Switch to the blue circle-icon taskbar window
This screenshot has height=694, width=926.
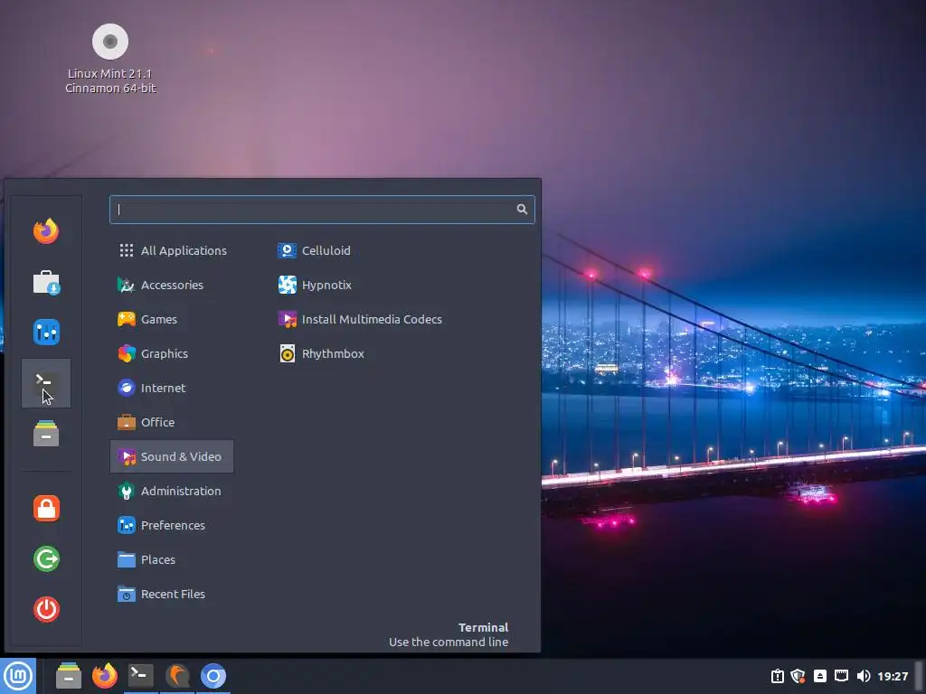coord(213,676)
